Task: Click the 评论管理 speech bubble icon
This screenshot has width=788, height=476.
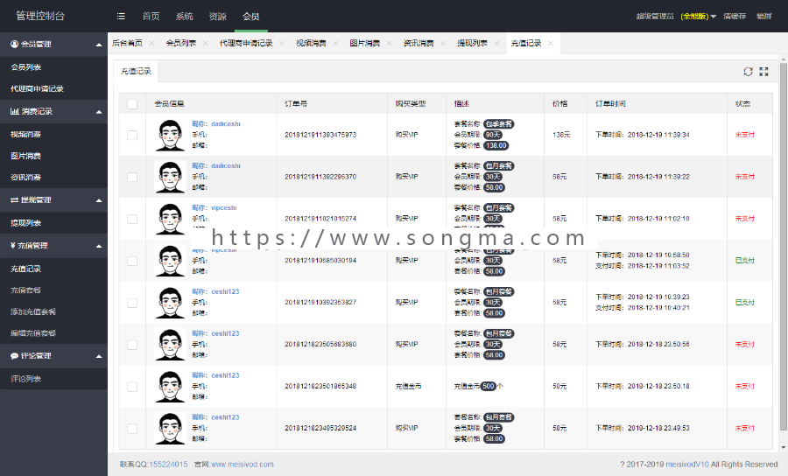Action: coord(15,356)
